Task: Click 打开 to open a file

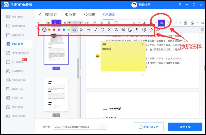Action: (x=39, y=23)
